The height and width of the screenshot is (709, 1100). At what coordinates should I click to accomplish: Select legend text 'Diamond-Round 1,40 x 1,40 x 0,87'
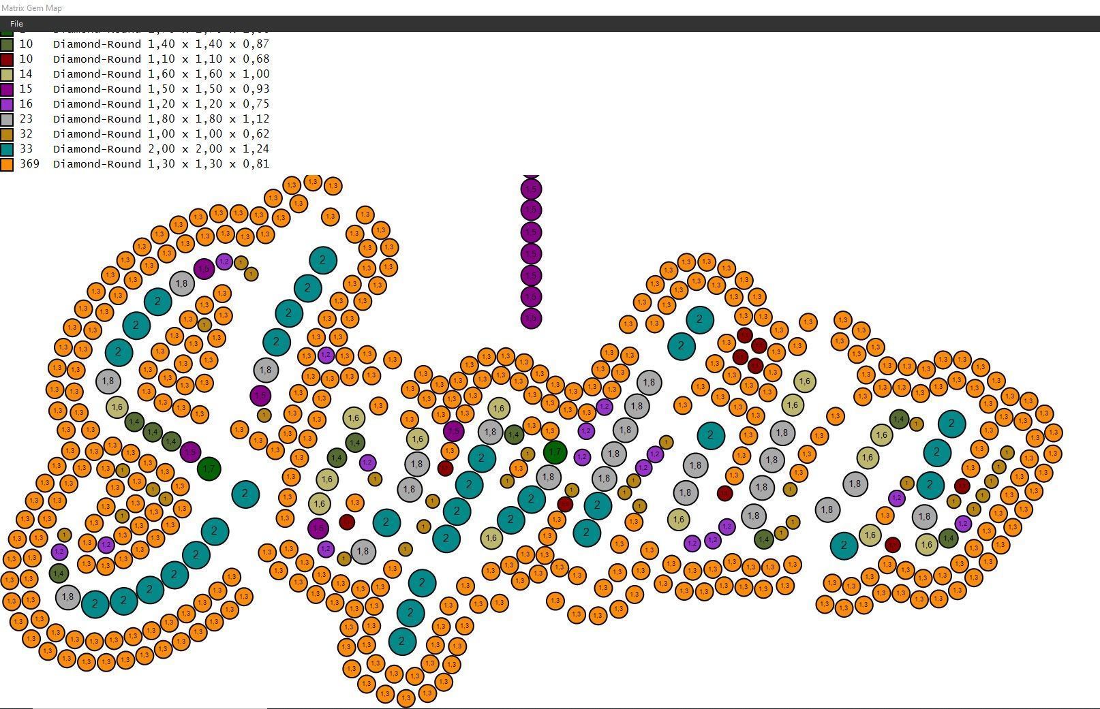161,44
